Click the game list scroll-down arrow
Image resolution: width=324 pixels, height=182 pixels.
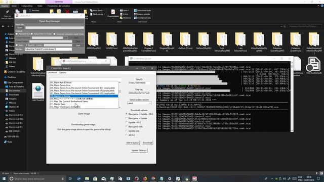click(x=119, y=107)
